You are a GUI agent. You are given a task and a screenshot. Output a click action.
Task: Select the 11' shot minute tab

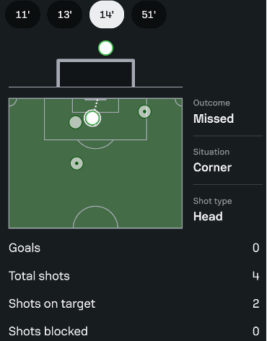(22, 14)
